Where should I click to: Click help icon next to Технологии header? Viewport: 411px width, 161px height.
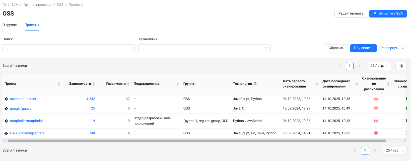pyautogui.click(x=256, y=83)
